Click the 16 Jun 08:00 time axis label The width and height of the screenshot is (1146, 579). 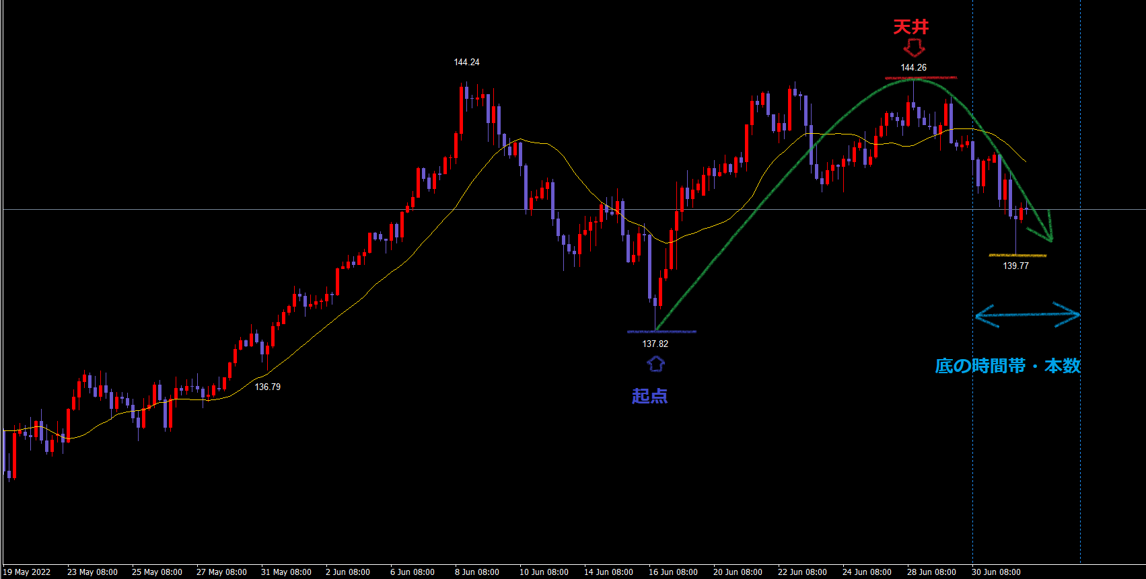[673, 572]
